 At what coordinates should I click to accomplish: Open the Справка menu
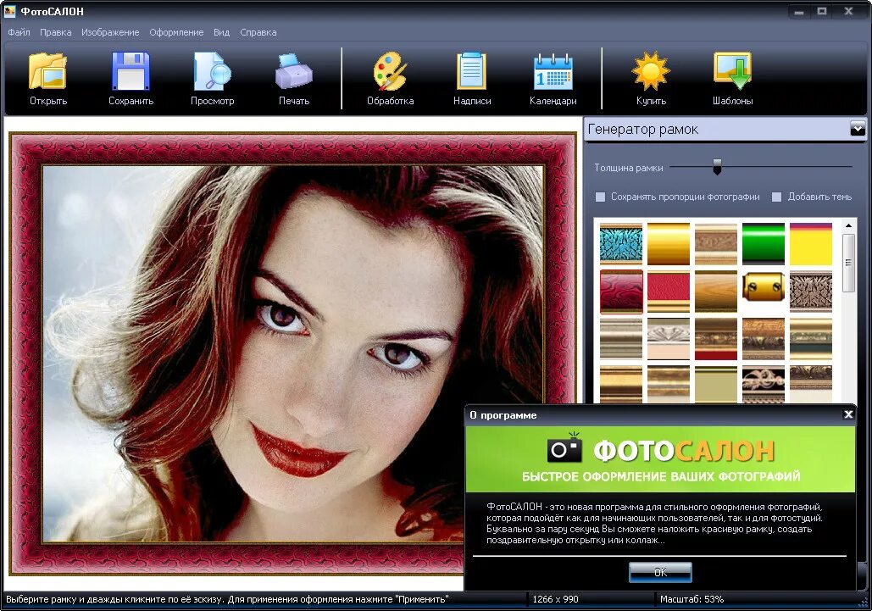[258, 32]
